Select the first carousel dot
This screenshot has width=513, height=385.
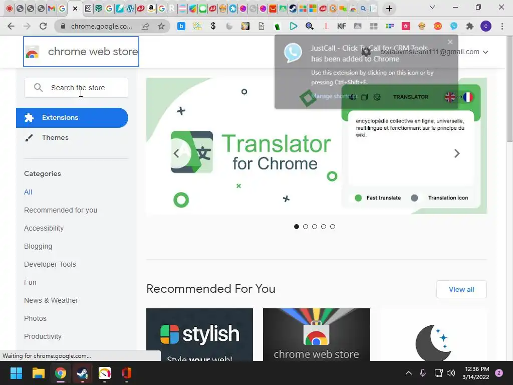click(x=297, y=227)
